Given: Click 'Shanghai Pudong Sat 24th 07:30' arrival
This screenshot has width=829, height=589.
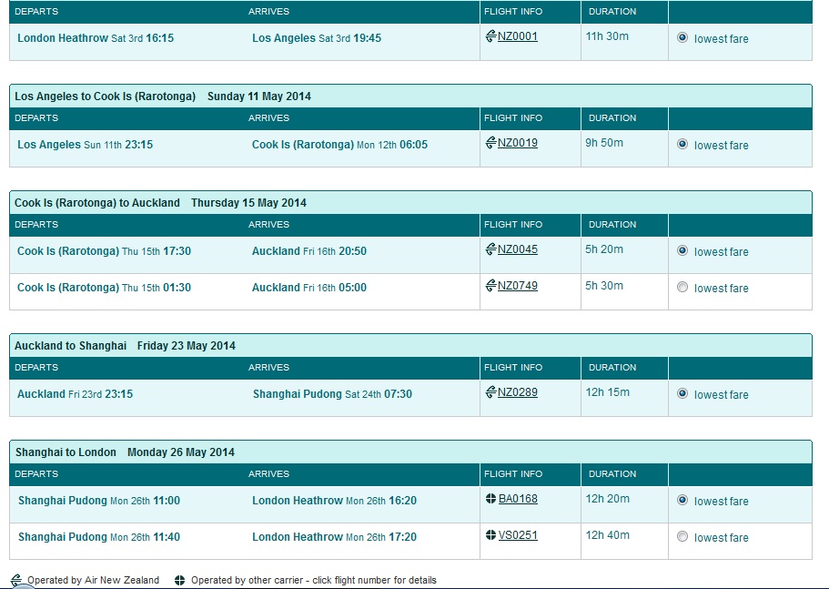Looking at the screenshot, I should point(332,394).
